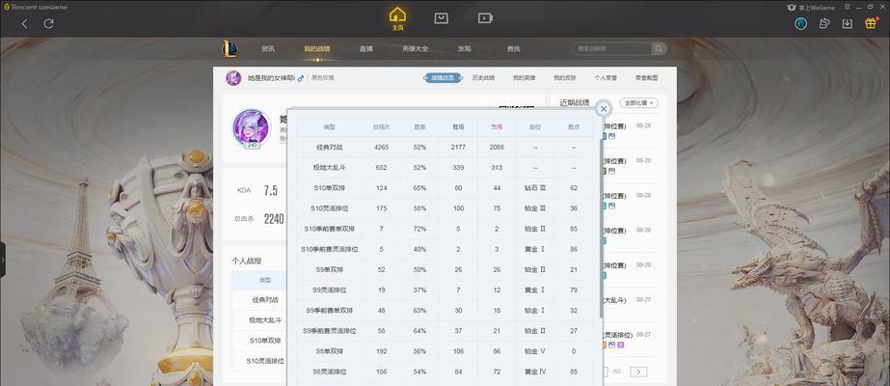Viewport: 890px width, 386px height.
Task: Expand the left edge side panel handle
Action: coord(3,260)
